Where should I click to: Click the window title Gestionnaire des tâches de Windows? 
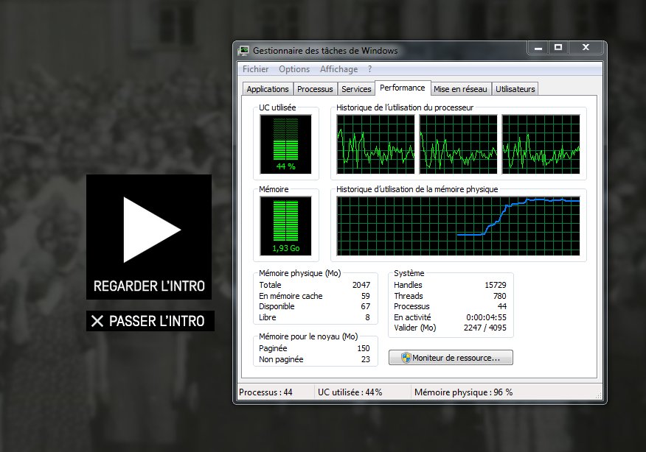pyautogui.click(x=325, y=51)
